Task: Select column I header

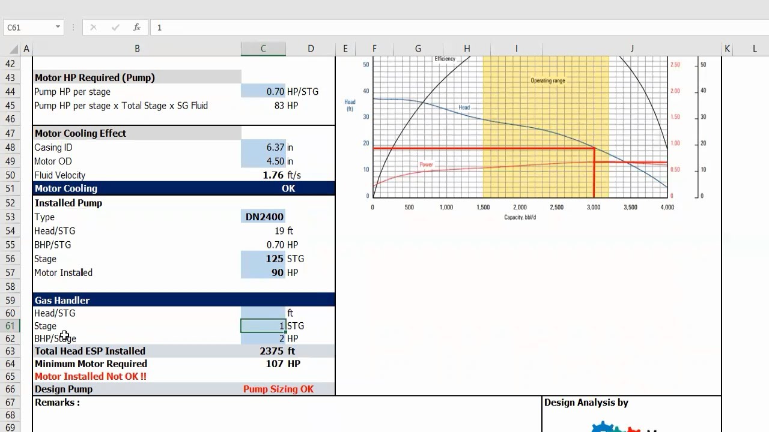Action: coord(516,49)
